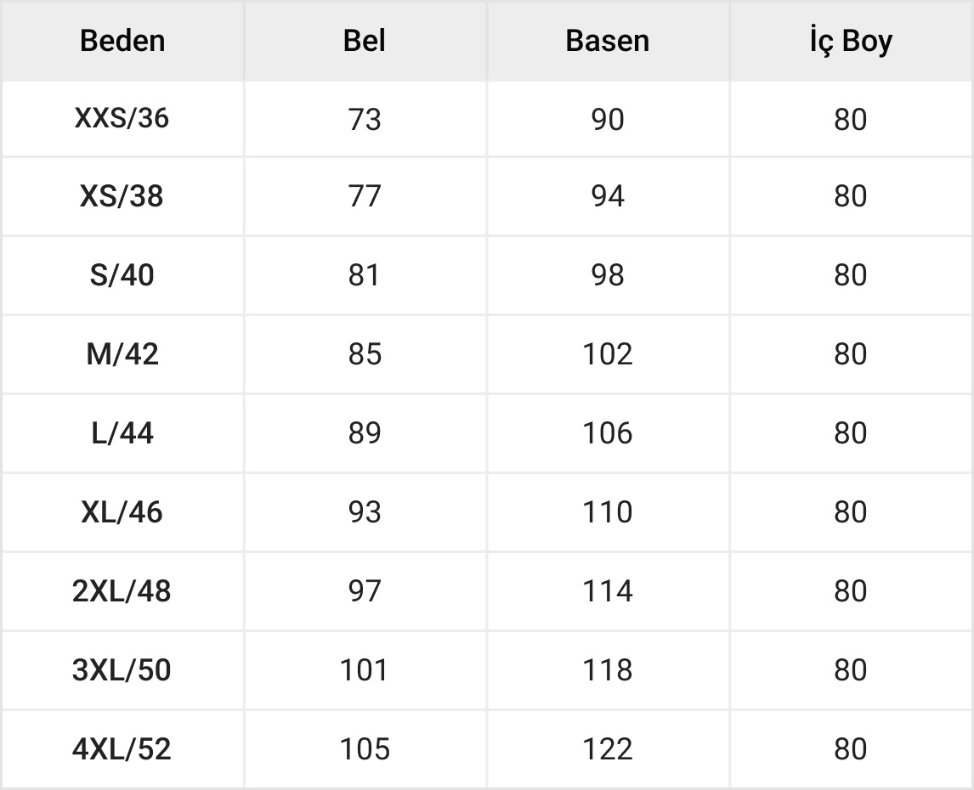Click the Bel value 105 cell
This screenshot has width=974, height=790.
365,749
